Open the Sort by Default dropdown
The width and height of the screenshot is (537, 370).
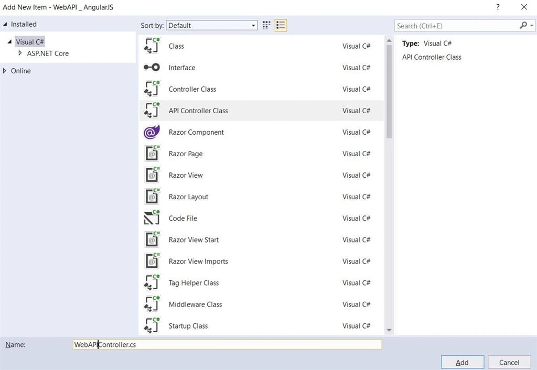tap(212, 25)
